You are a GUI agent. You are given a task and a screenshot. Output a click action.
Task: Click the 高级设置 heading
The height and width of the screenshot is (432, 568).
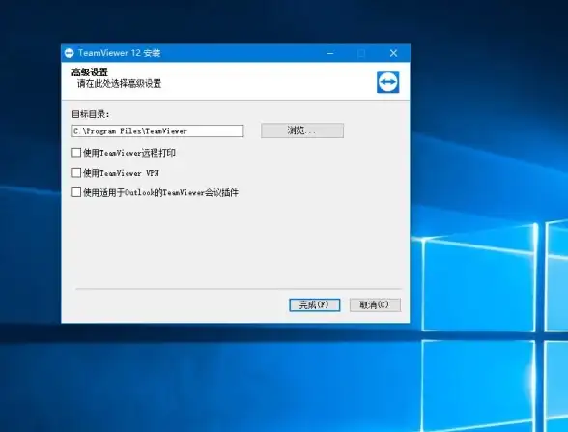click(x=90, y=72)
